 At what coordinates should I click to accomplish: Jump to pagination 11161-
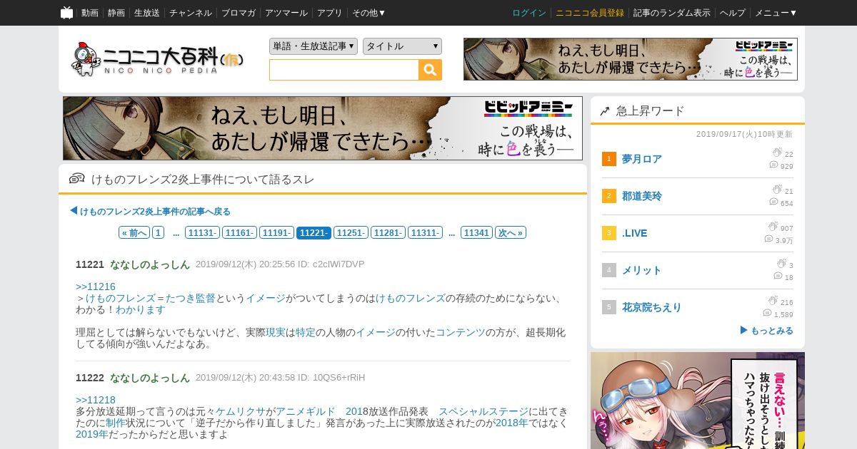coord(240,232)
